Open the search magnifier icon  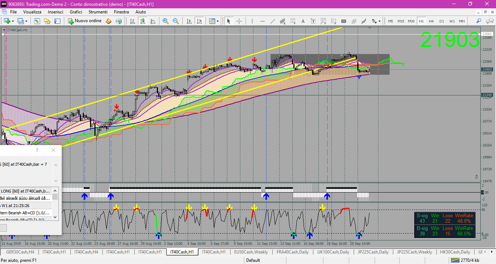[x=479, y=21]
